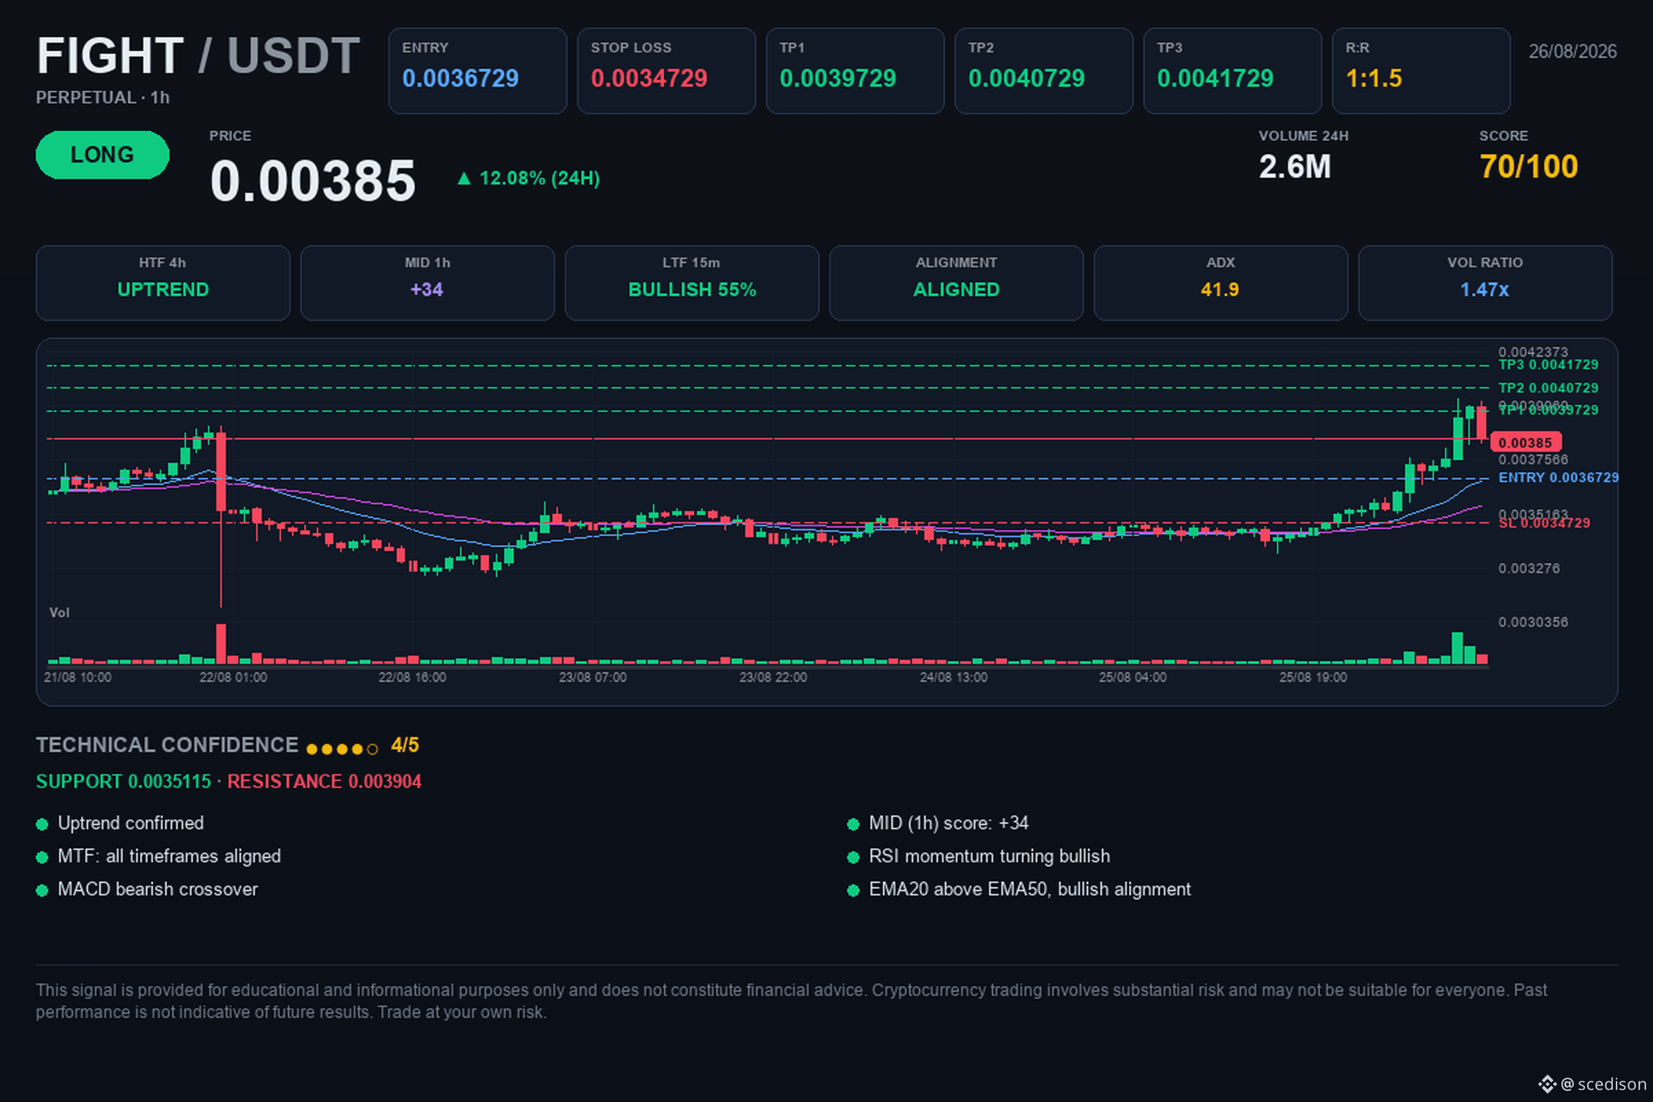This screenshot has height=1102, width=1653.
Task: Click the educational-purposes disclaimer paragraph
Action: [791, 1001]
